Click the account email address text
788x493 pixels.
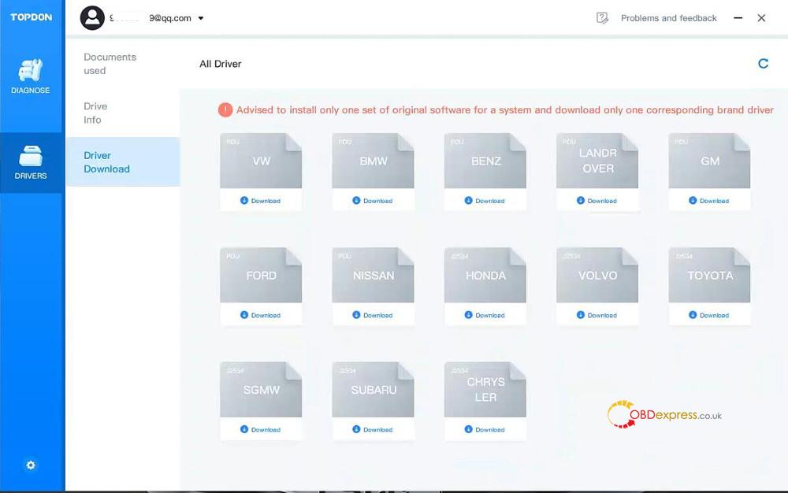[x=151, y=18]
